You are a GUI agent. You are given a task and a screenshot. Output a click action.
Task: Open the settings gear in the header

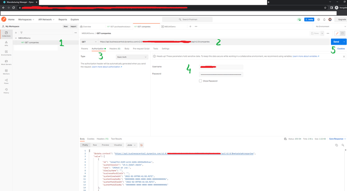[x=319, y=19]
